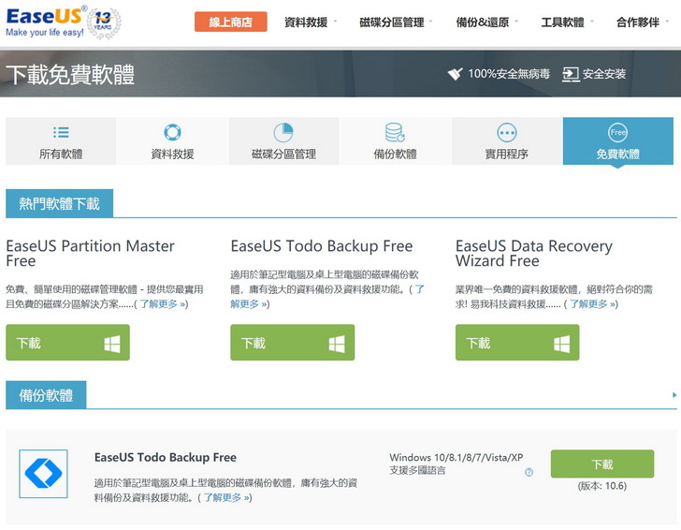Image resolution: width=681 pixels, height=530 pixels.
Task: Click the 支援多國語言 text
Action: [417, 470]
